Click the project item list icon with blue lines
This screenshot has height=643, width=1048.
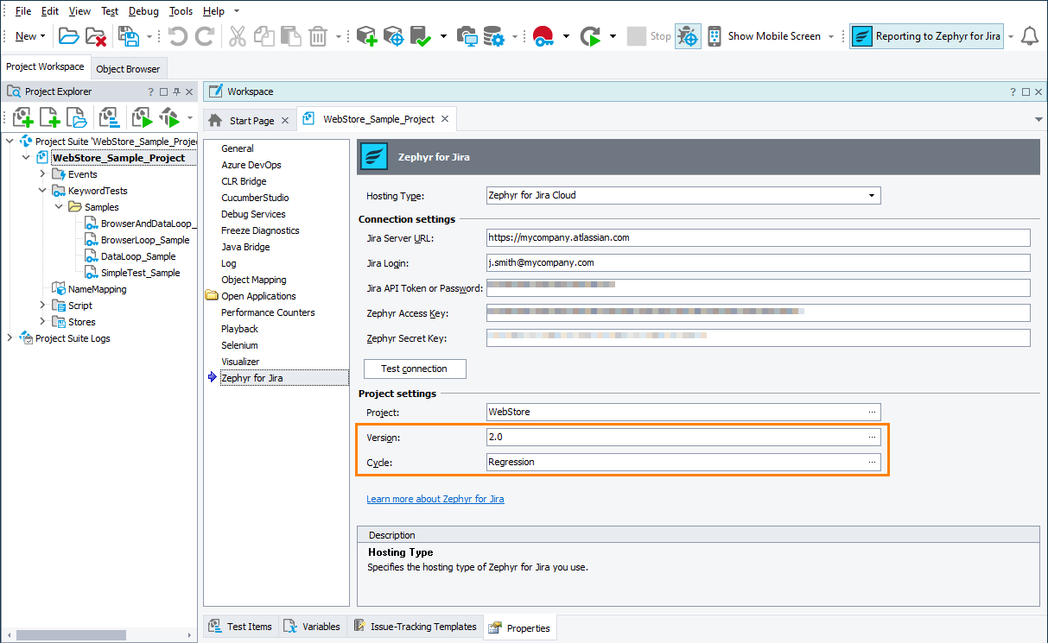coord(109,117)
